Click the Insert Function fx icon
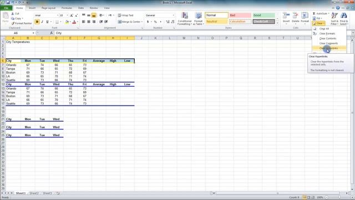 (x=52, y=33)
